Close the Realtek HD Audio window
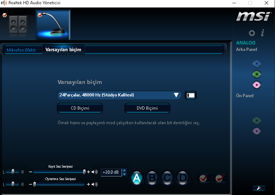 point(266,3)
